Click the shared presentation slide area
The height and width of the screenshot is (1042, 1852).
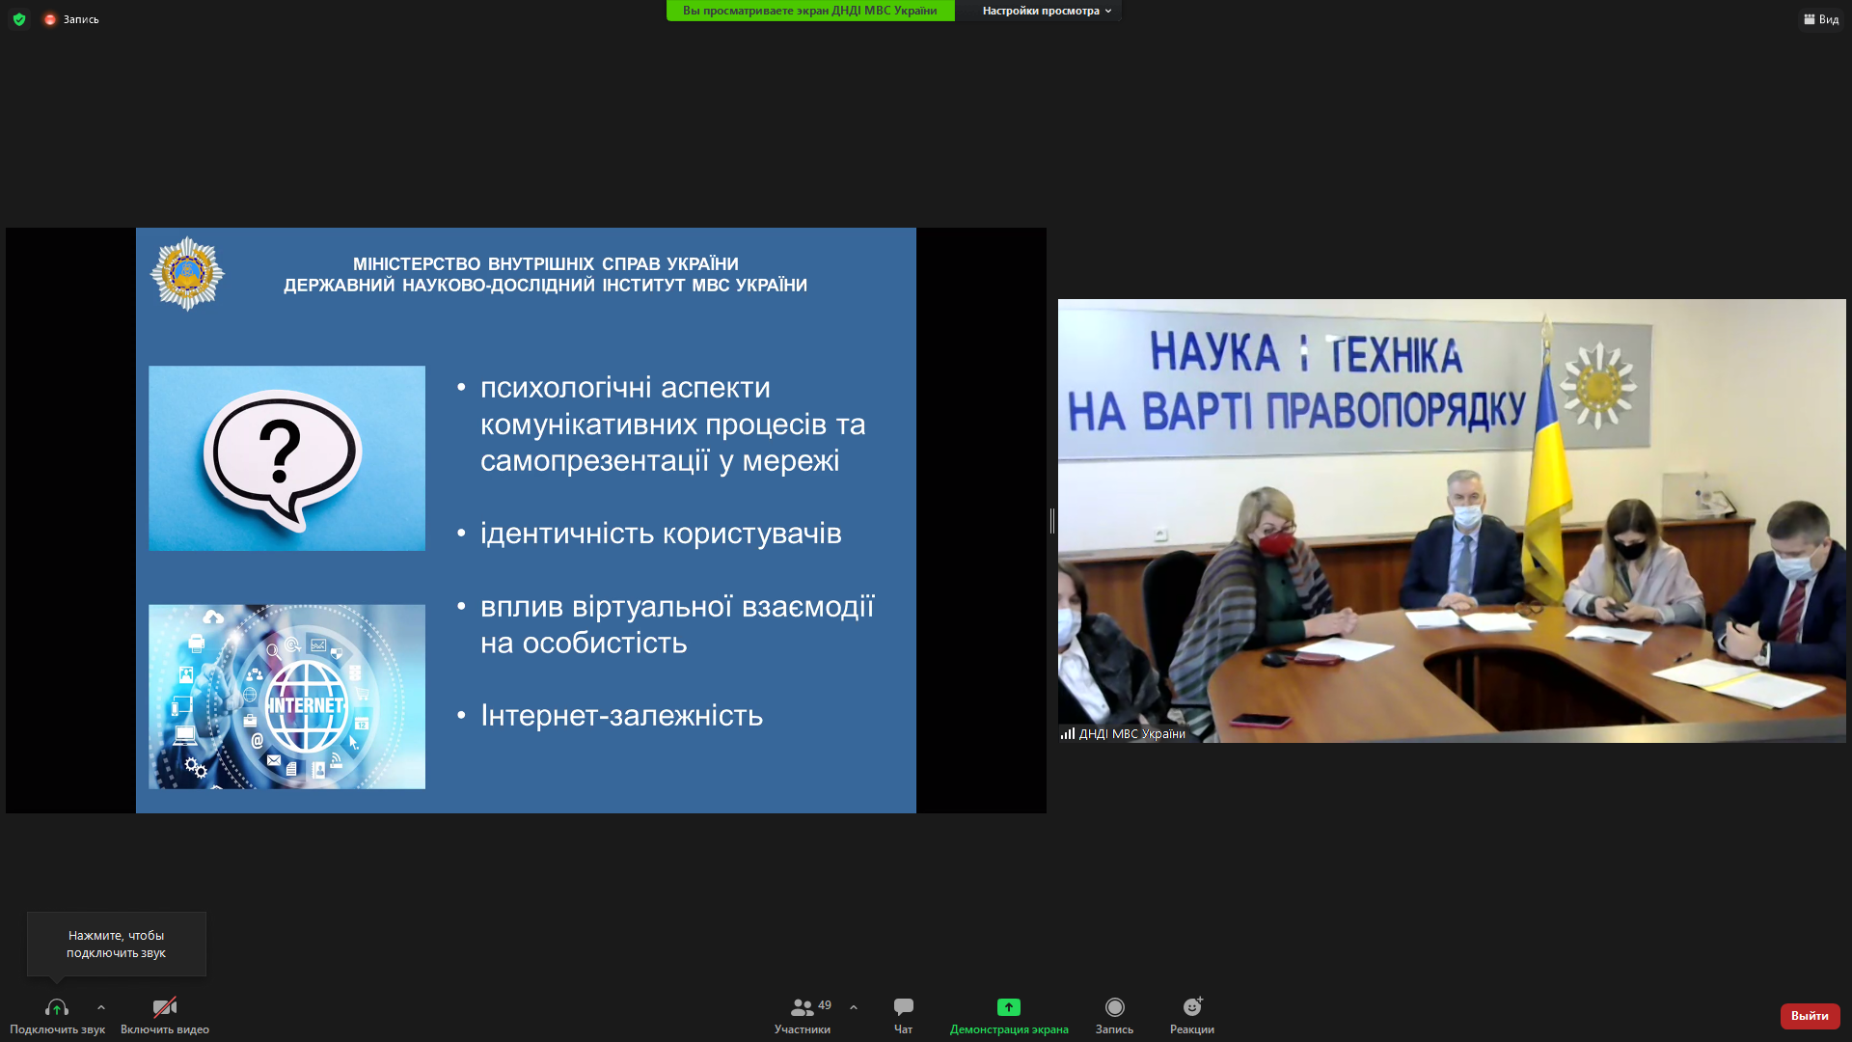526,521
